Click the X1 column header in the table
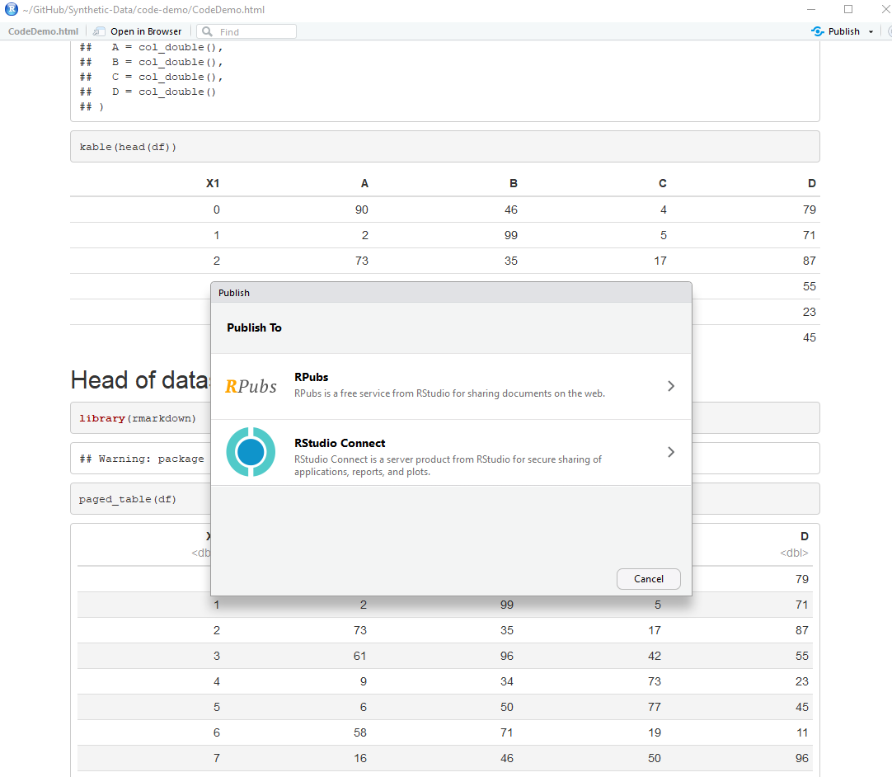This screenshot has width=892, height=777. (213, 183)
